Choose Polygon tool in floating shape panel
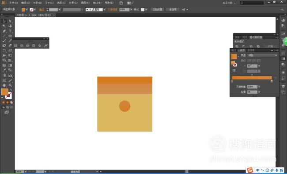 pos(34,45)
